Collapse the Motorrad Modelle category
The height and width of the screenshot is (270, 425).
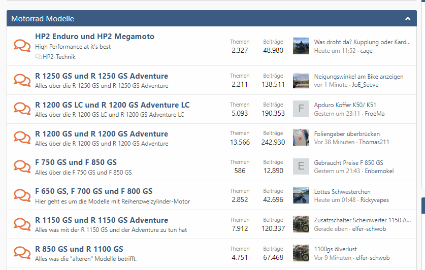point(408,19)
